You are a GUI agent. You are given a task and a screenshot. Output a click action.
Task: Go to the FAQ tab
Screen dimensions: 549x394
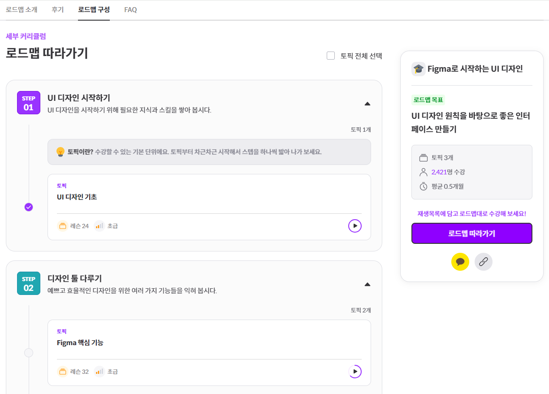click(130, 9)
